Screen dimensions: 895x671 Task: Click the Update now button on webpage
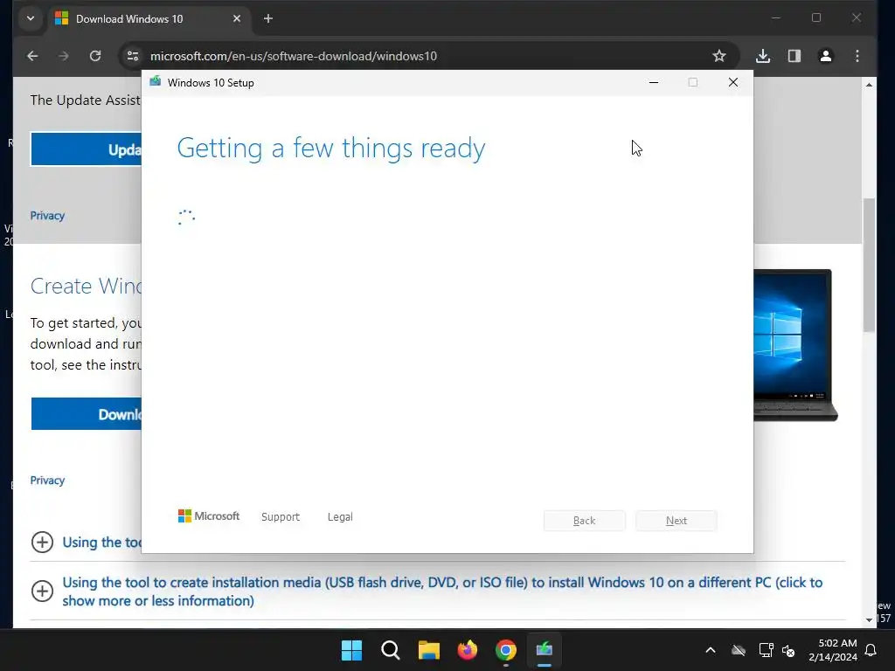point(86,149)
